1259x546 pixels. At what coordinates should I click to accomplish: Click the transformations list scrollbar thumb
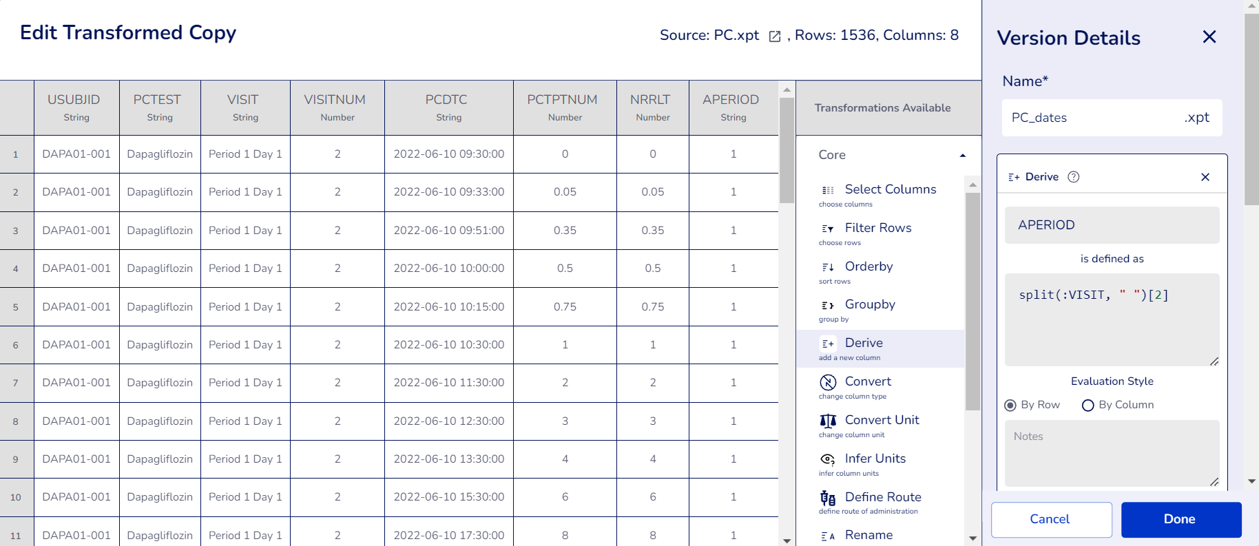tap(972, 301)
